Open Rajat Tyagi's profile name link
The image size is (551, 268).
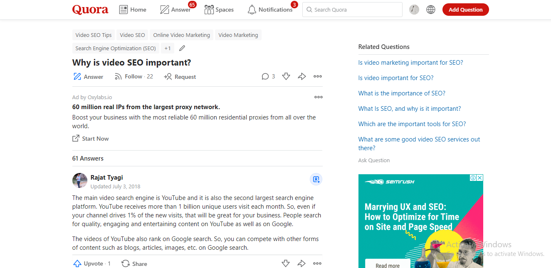[x=107, y=178]
